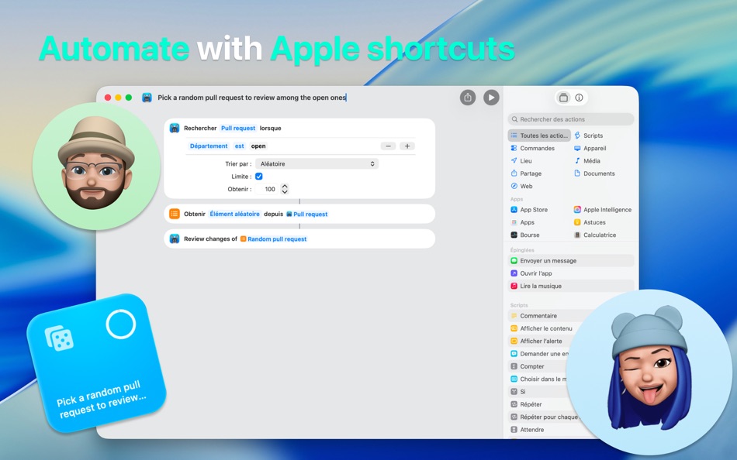Screen dimensions: 737x460
Task: Change the est condition operator
Action: (239, 146)
